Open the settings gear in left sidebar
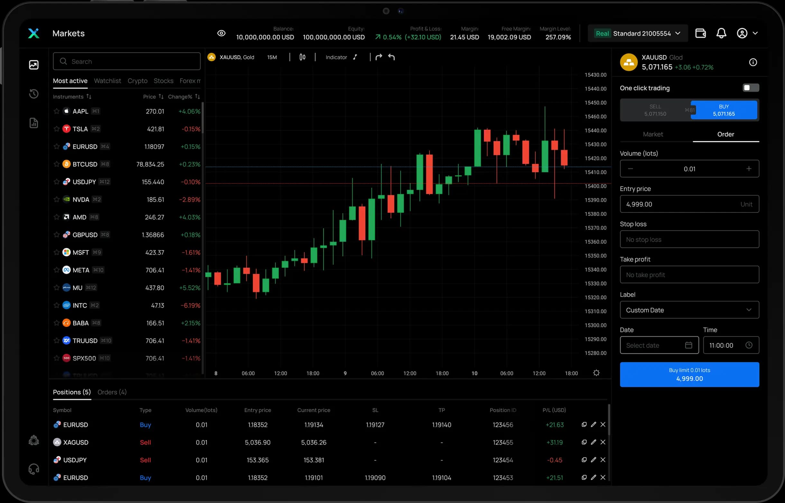 tap(34, 440)
